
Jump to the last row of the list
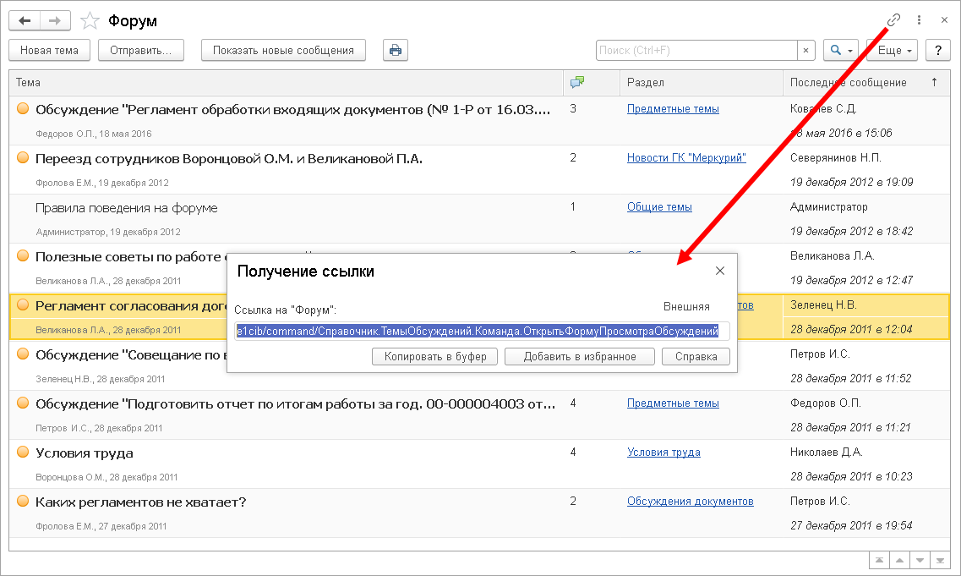(939, 560)
